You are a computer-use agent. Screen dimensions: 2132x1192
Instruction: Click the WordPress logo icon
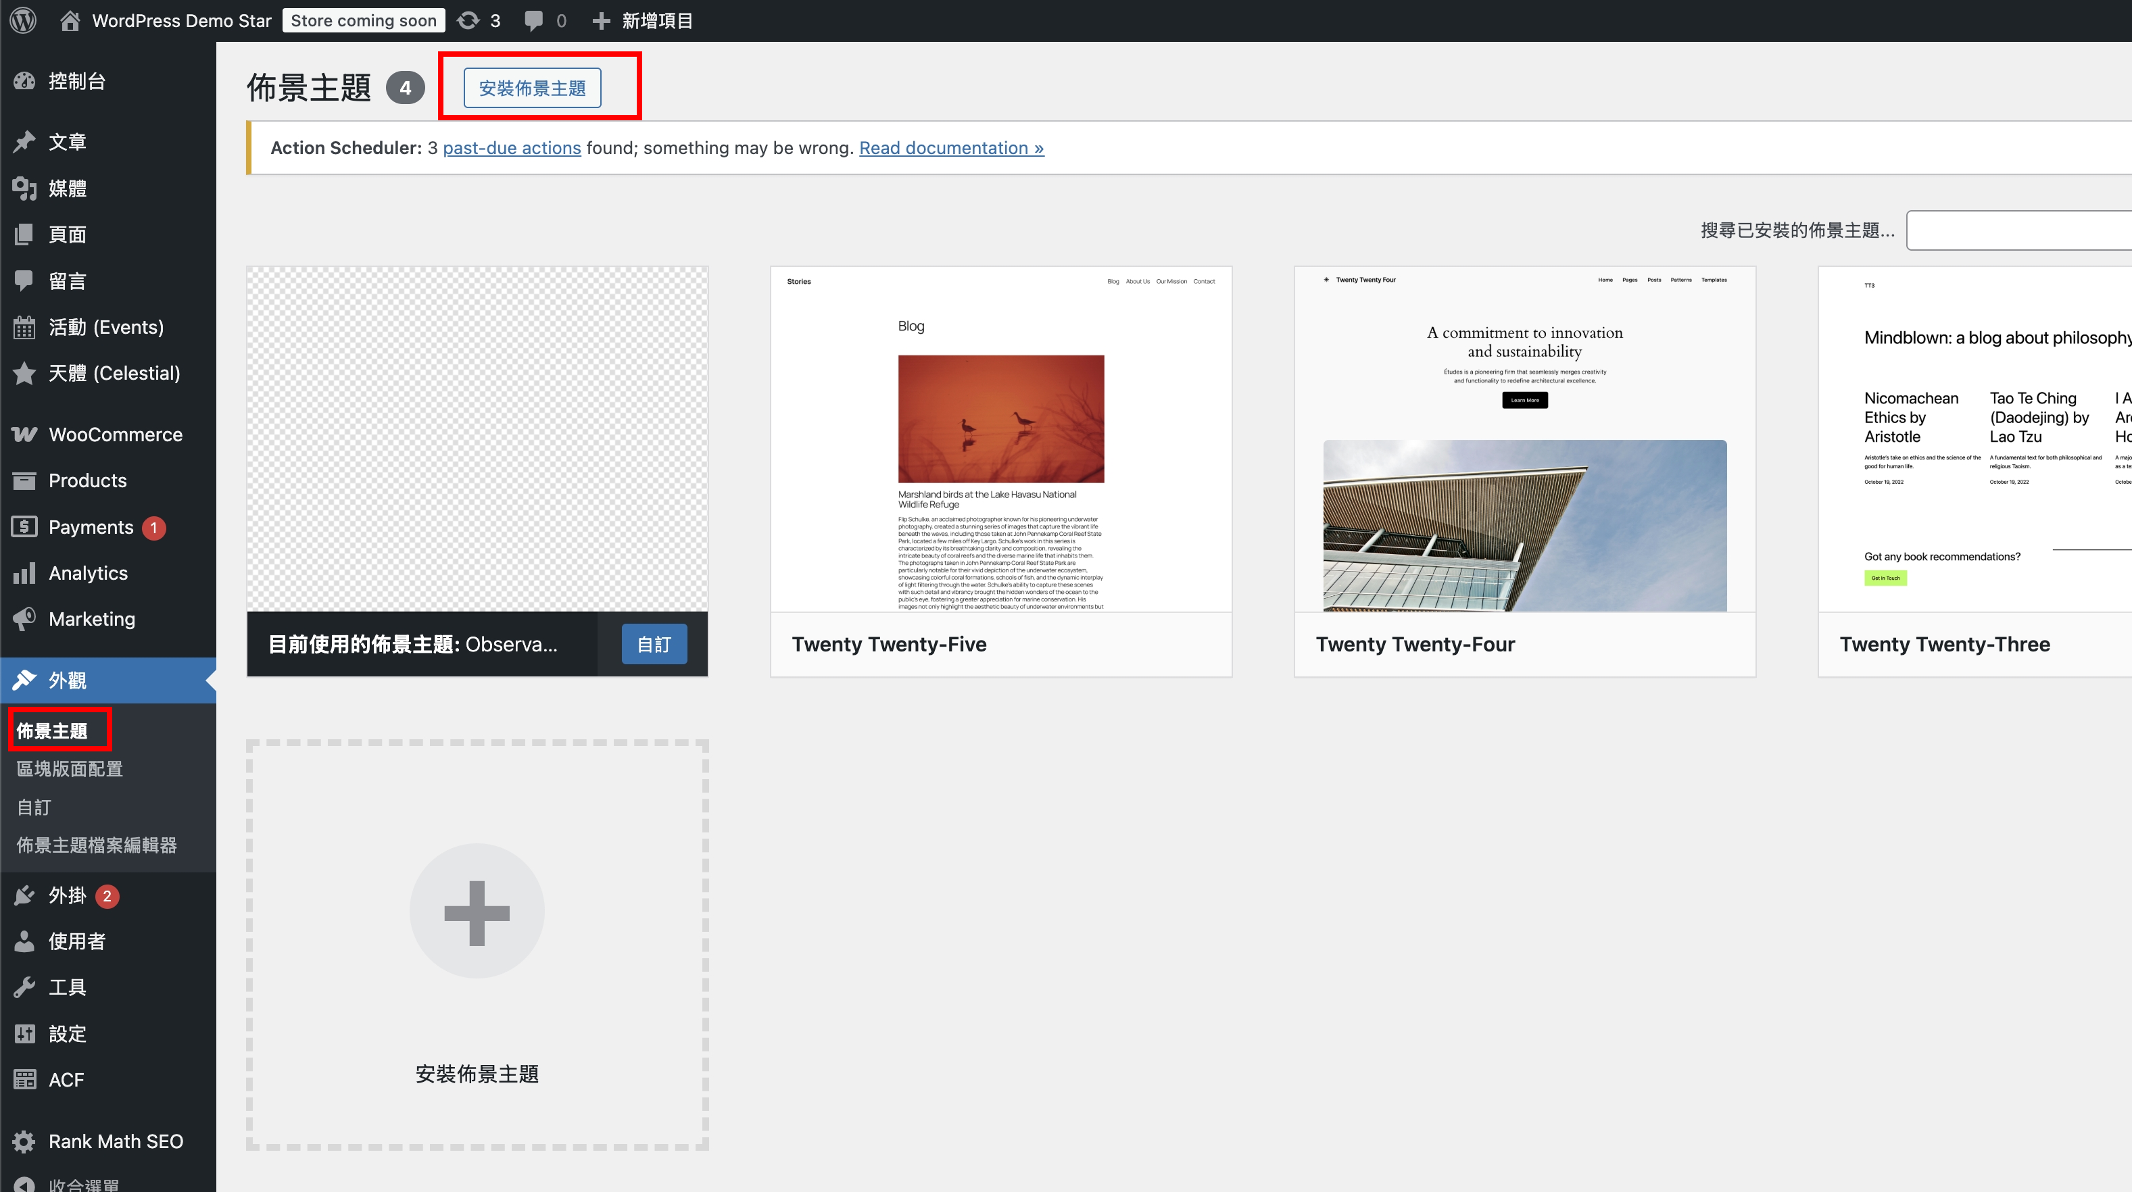[23, 20]
